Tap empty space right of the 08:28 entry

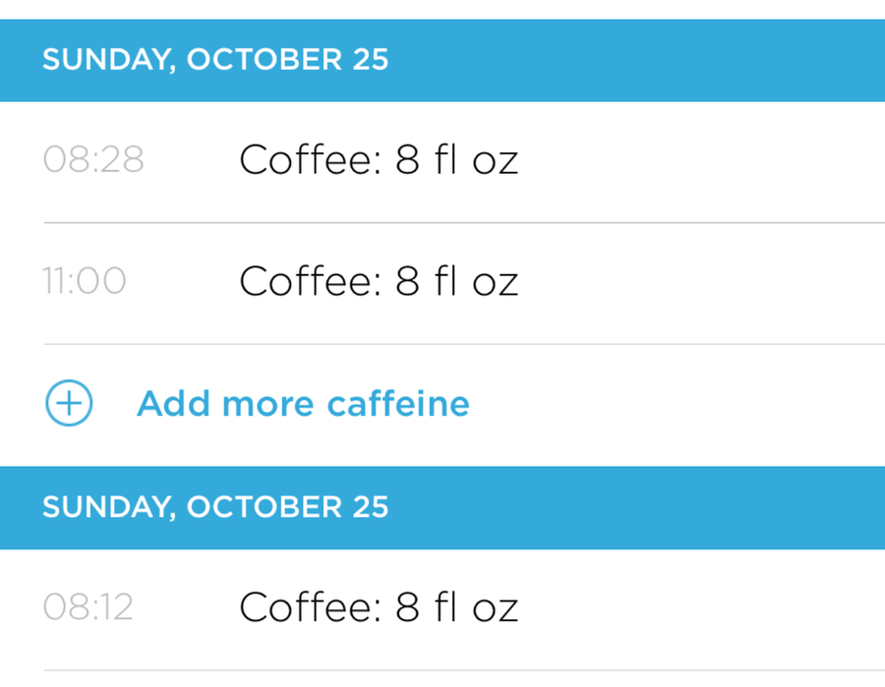tap(708, 160)
